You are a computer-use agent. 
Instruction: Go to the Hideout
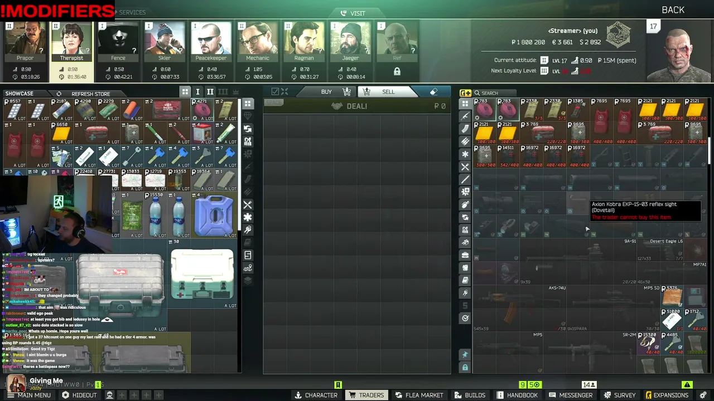[79, 395]
